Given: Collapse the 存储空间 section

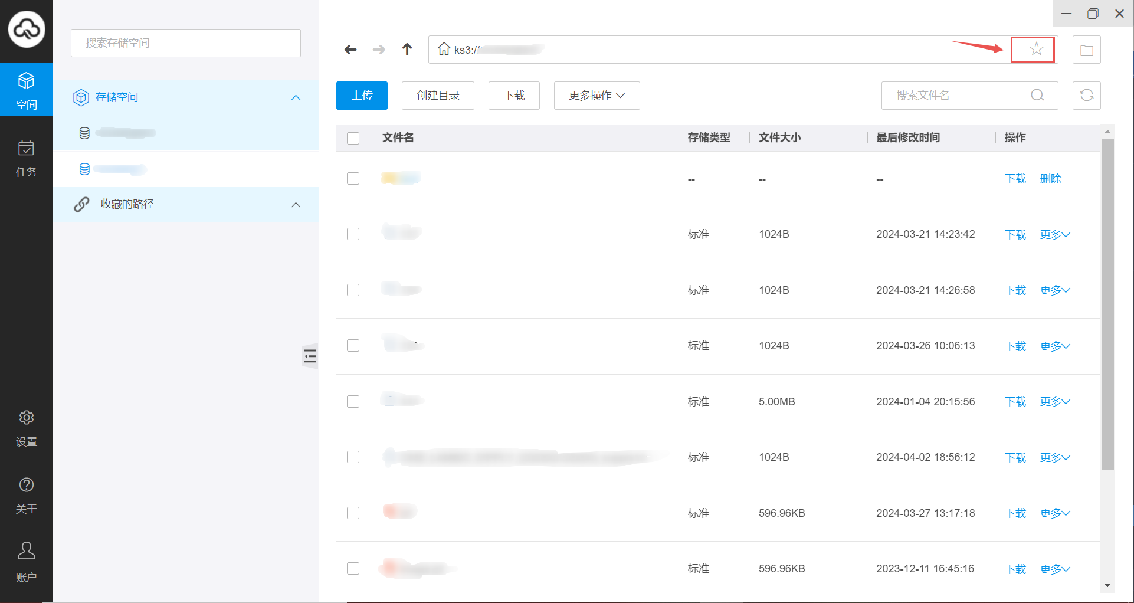Looking at the screenshot, I should [296, 97].
